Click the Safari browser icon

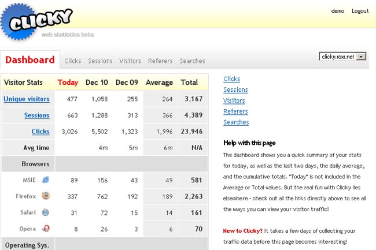45,212
